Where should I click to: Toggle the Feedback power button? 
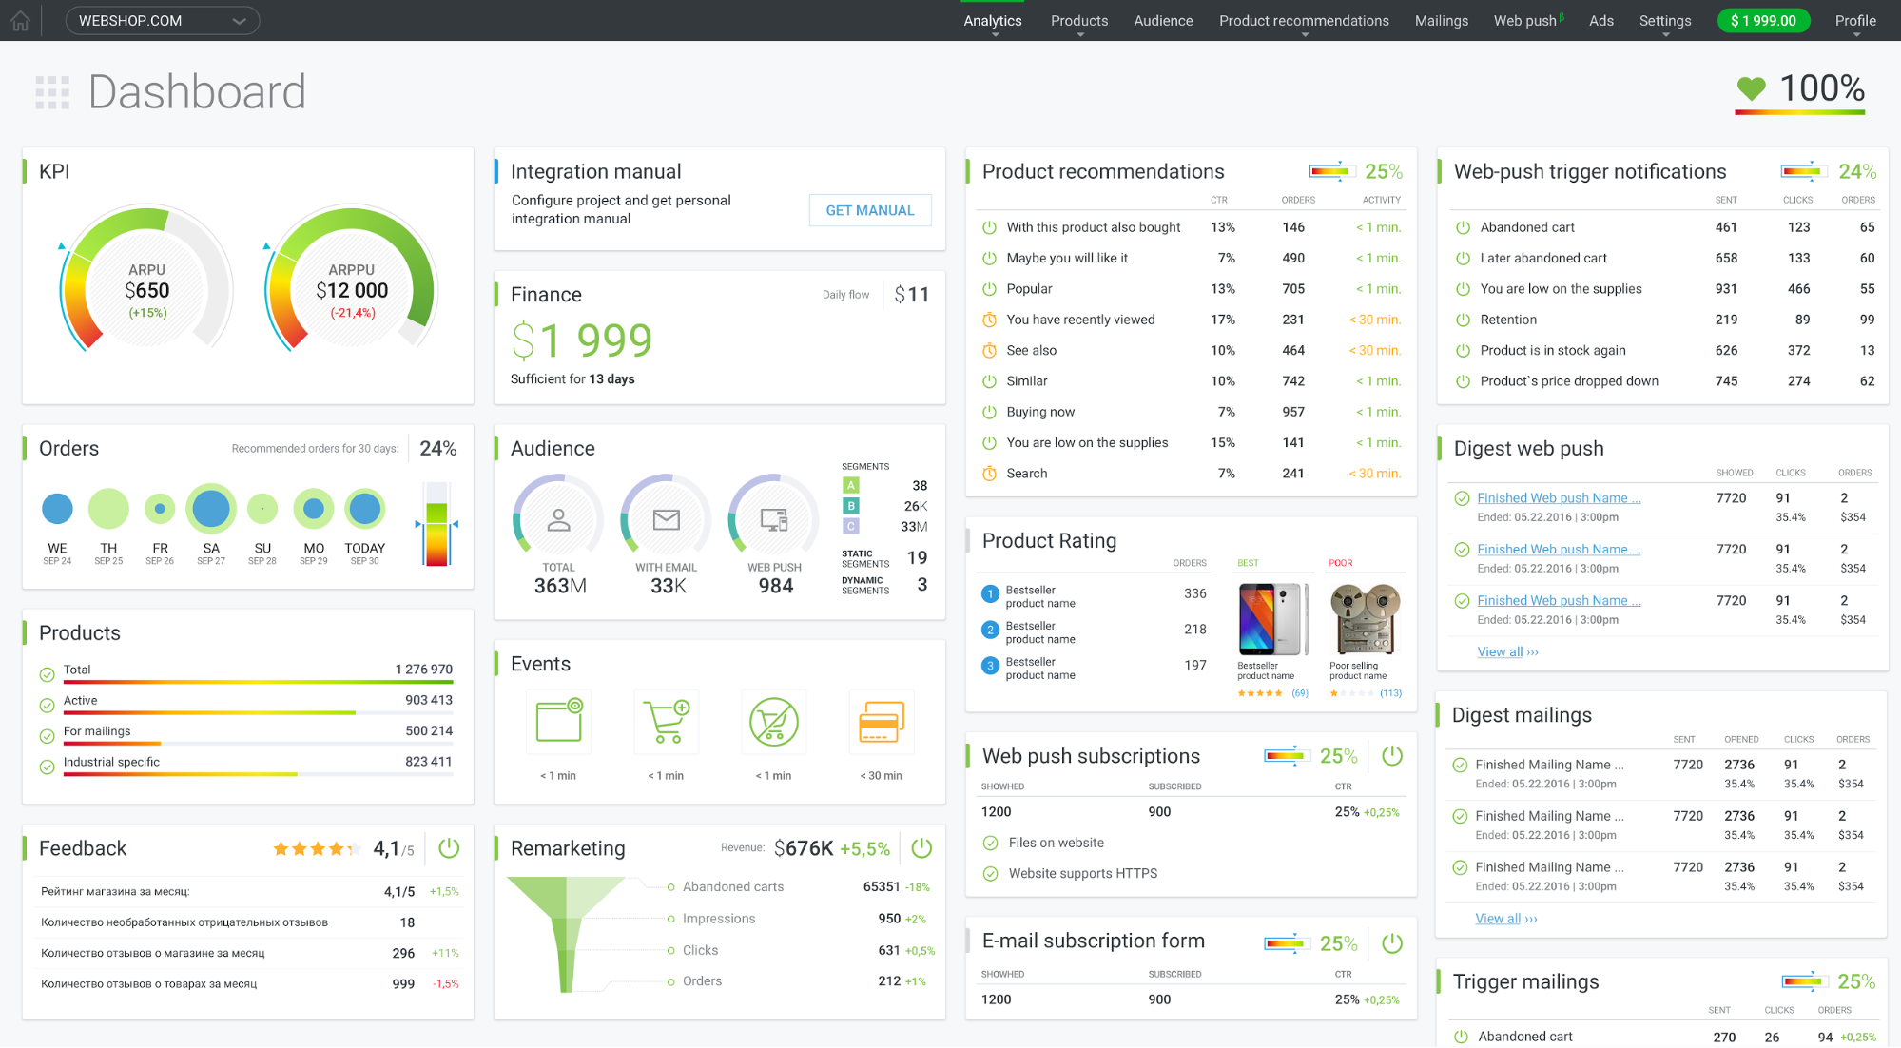click(449, 847)
